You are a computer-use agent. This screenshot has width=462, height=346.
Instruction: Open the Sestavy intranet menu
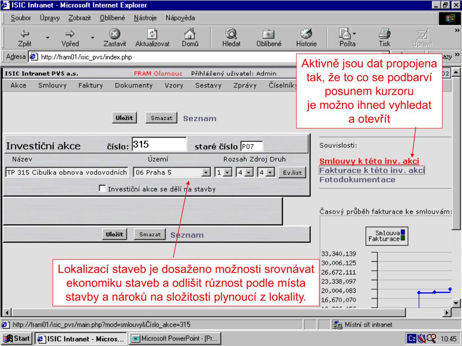tap(208, 85)
